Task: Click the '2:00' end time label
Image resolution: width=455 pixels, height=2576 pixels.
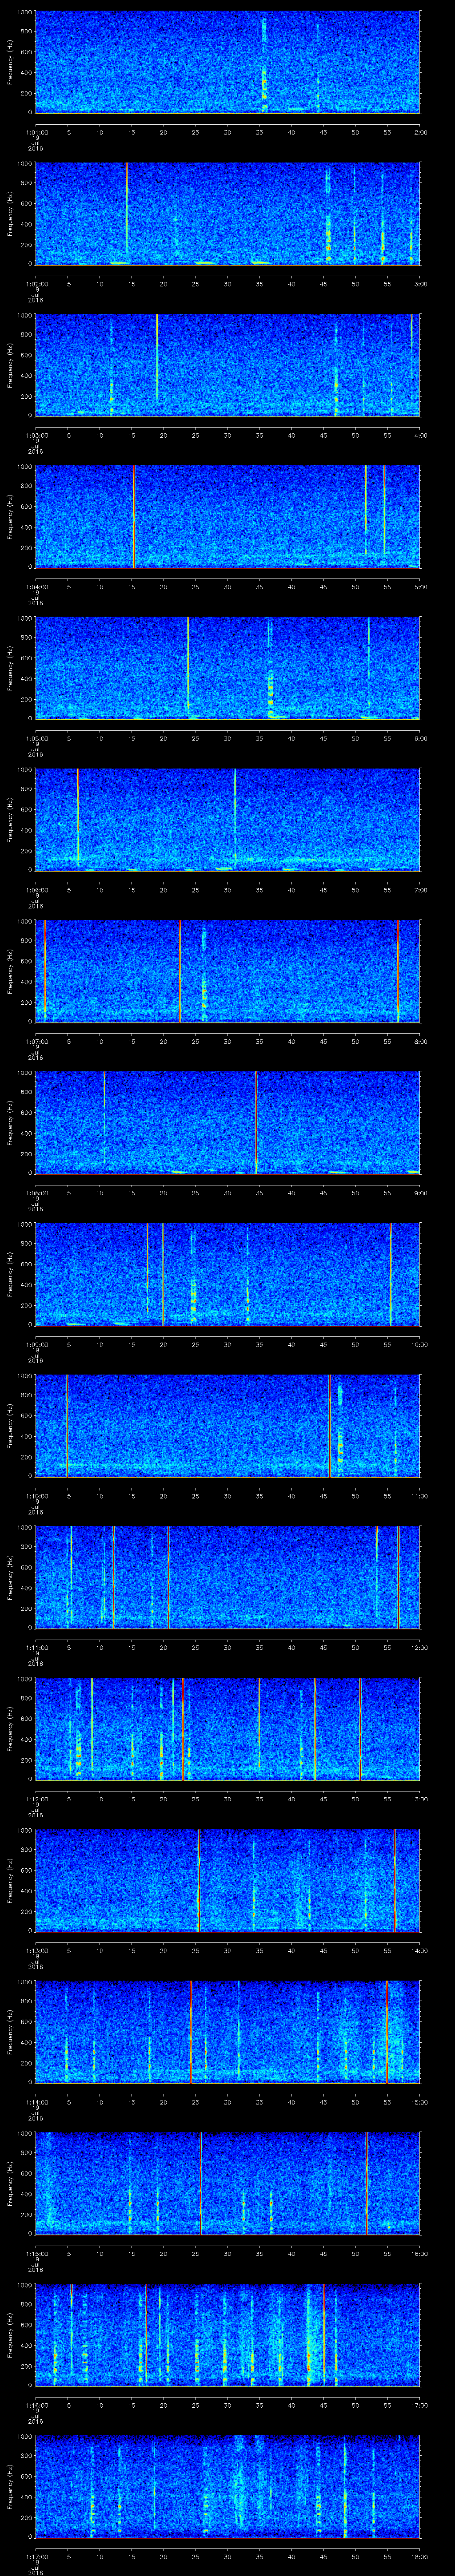Action: [421, 132]
